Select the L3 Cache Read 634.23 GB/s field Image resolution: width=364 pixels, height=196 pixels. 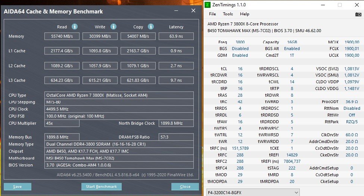[x=62, y=80]
